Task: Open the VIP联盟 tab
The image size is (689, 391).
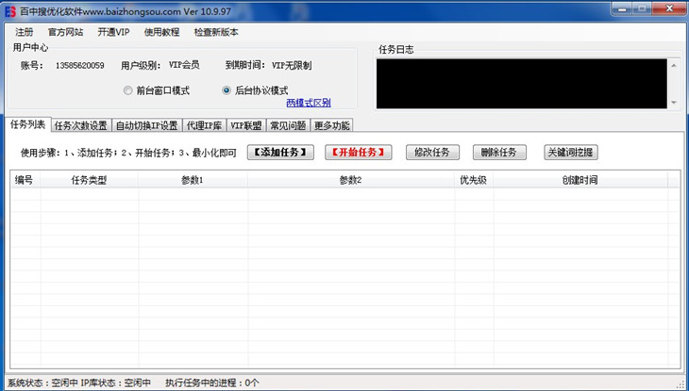Action: pos(246,125)
